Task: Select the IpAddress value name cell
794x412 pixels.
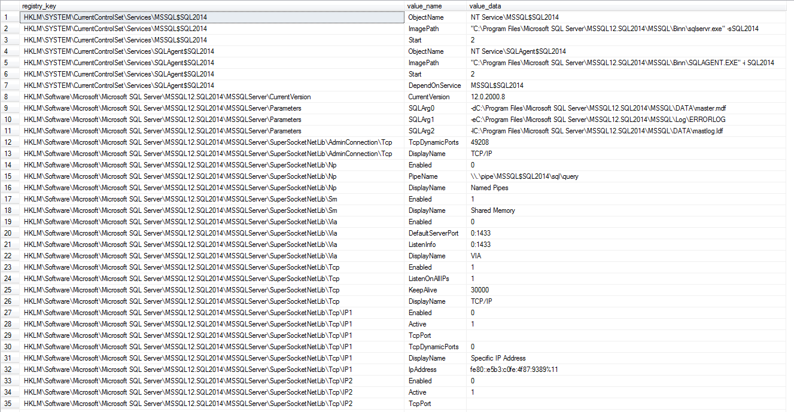Action: tap(436, 370)
